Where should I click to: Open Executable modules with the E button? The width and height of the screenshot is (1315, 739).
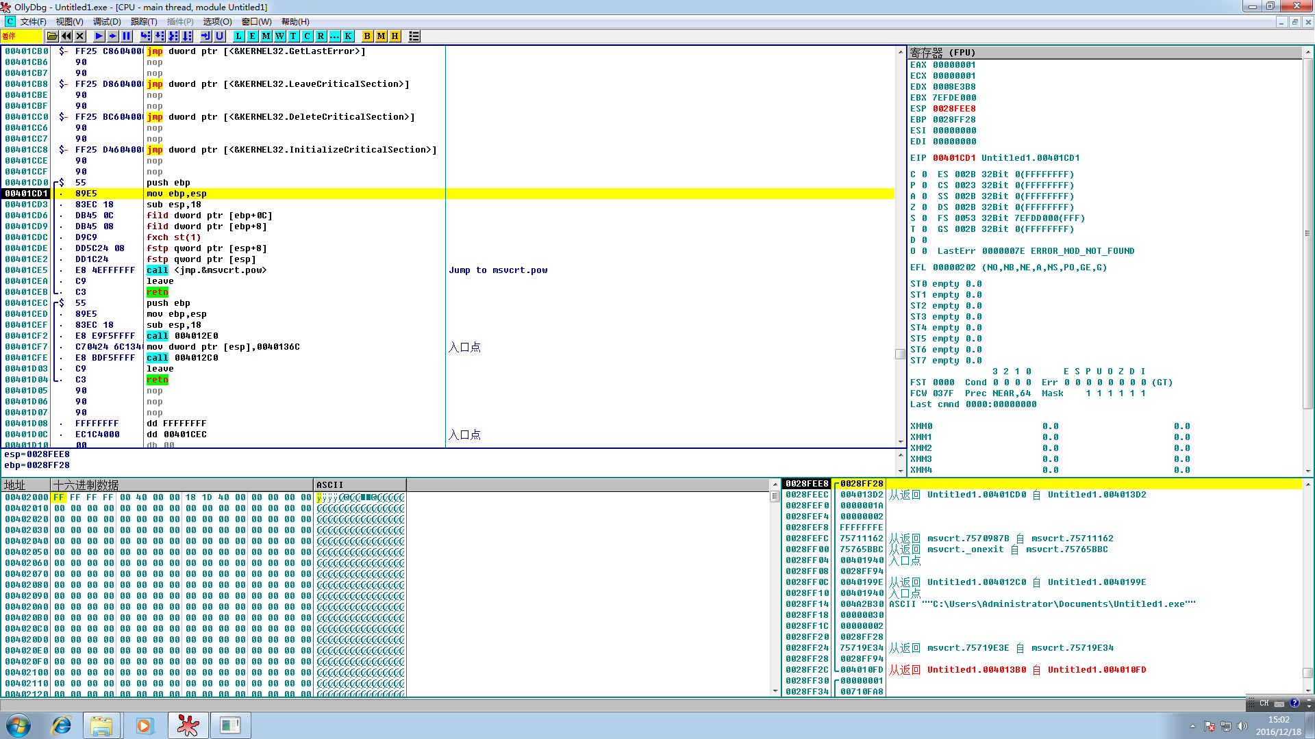coord(253,36)
